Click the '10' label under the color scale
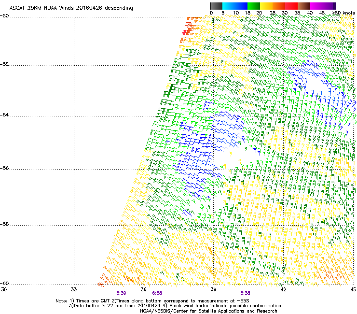357x314 pixels. pyautogui.click(x=236, y=13)
